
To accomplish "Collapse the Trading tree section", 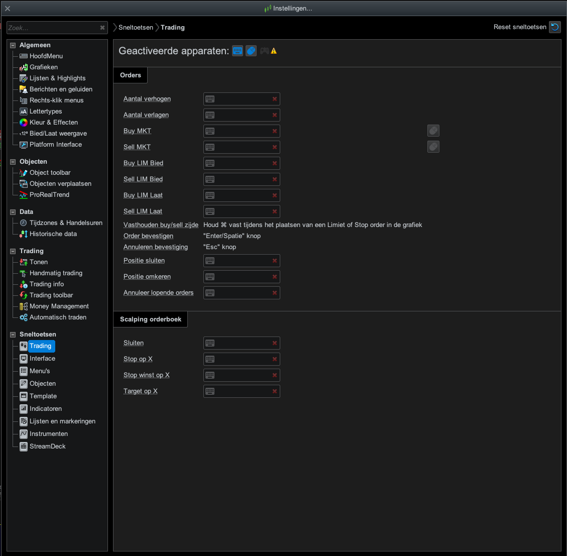I will click(x=13, y=251).
